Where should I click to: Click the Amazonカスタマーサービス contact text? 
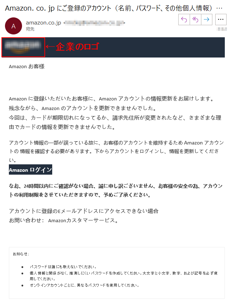click(83, 220)
